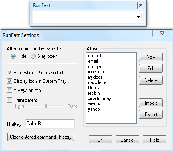Image resolution: width=173 pixels, height=151 pixels.
Task: Click the Light to Dark transparency slider
Action: [x=46, y=106]
